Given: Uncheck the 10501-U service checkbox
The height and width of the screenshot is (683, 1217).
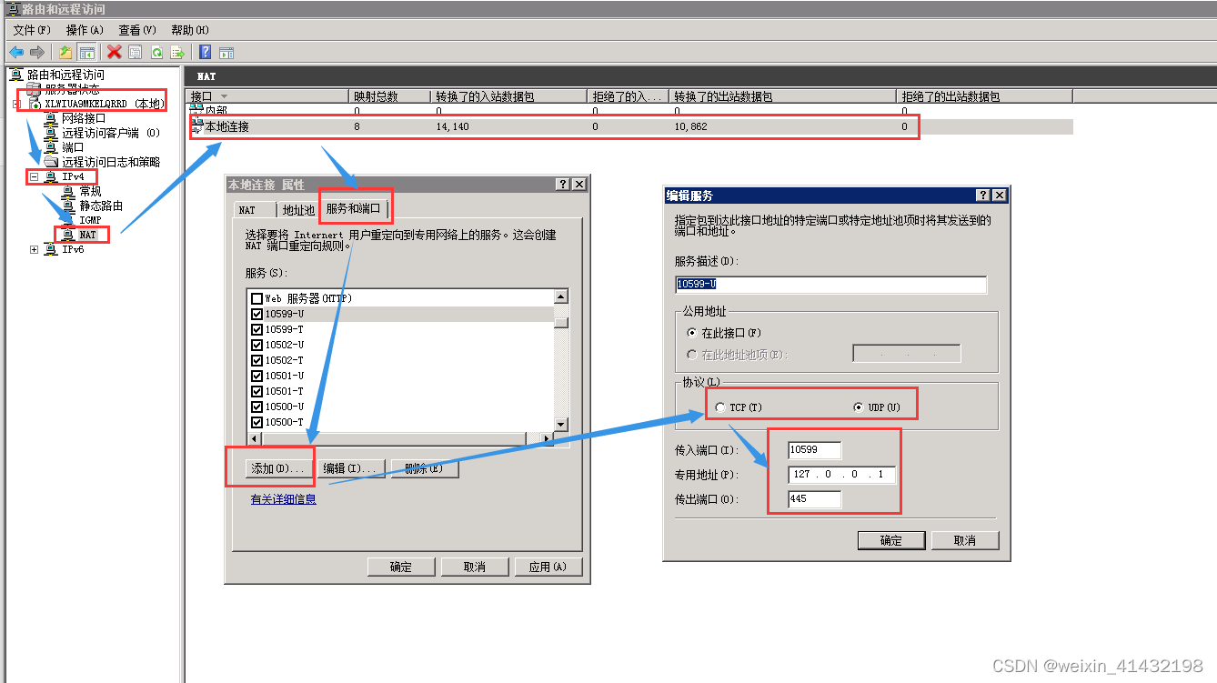Looking at the screenshot, I should (256, 376).
